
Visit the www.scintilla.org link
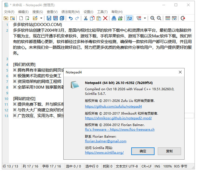(x=104, y=153)
